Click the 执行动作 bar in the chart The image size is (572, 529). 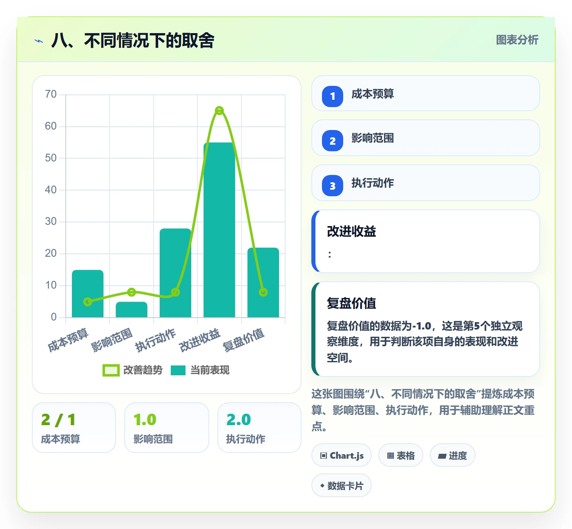coord(175,273)
